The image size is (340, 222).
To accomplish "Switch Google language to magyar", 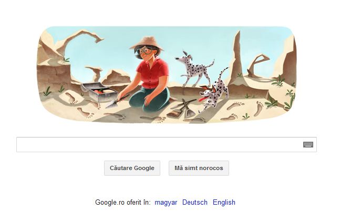I will coord(166,202).
